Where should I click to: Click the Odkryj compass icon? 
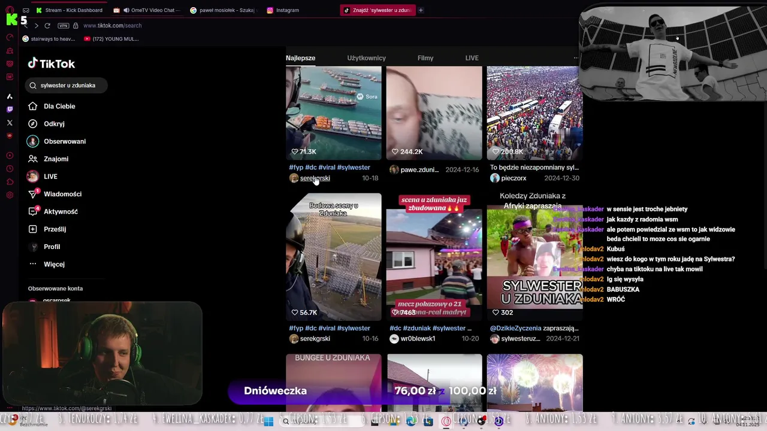tap(33, 124)
